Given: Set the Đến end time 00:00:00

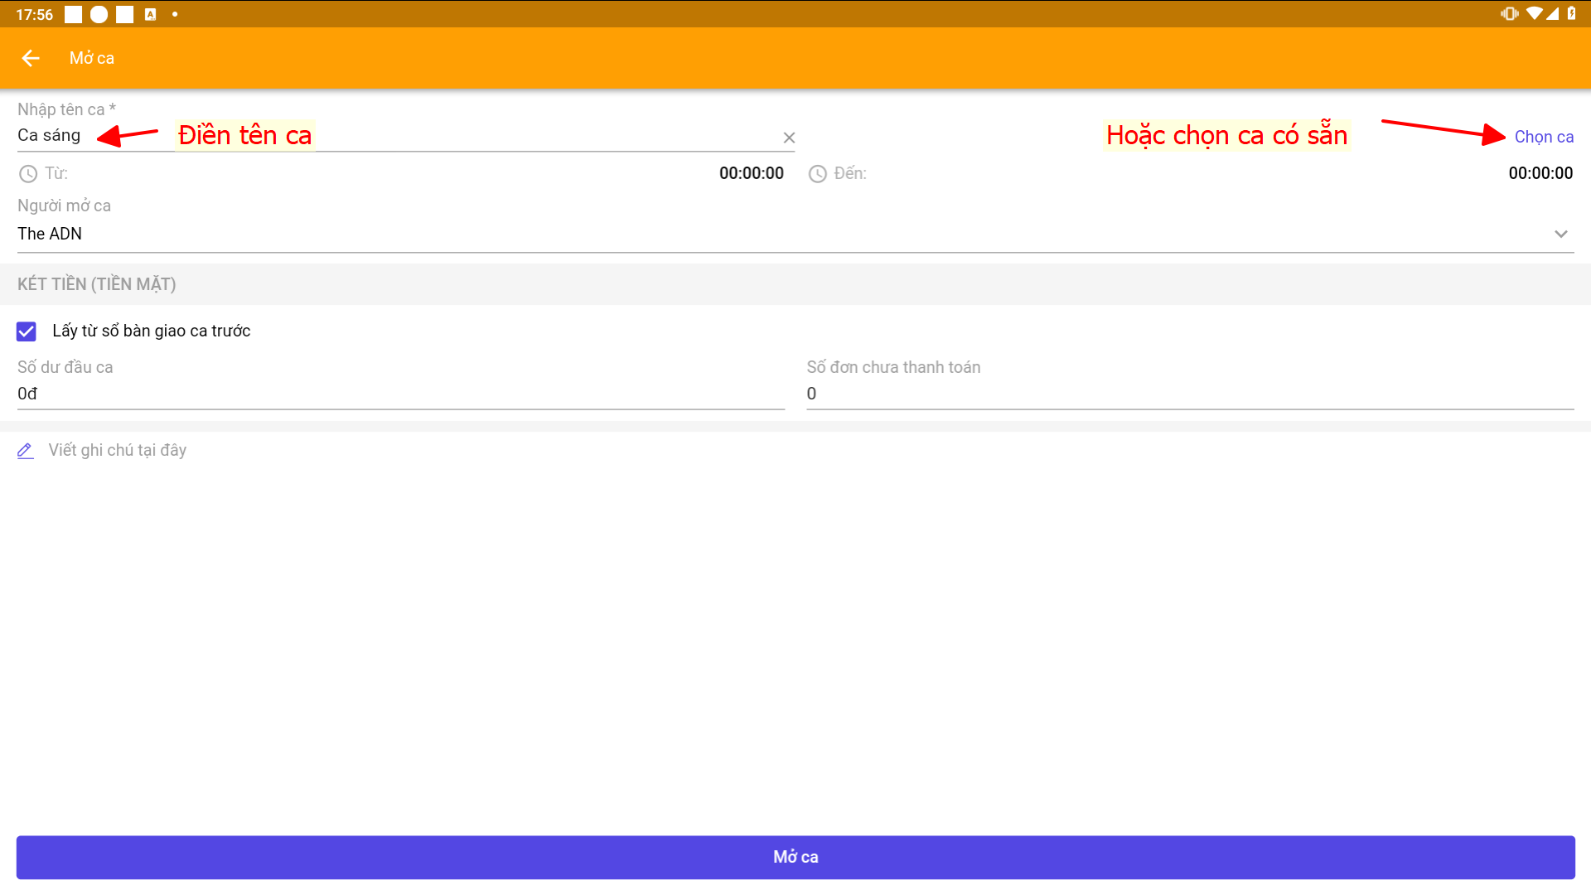Looking at the screenshot, I should [x=1540, y=174].
